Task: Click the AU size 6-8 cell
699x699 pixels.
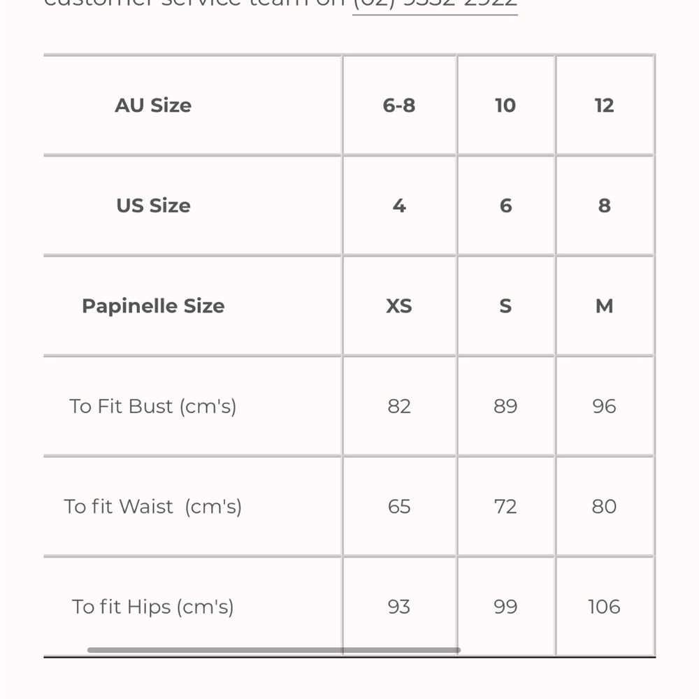Action: [399, 106]
